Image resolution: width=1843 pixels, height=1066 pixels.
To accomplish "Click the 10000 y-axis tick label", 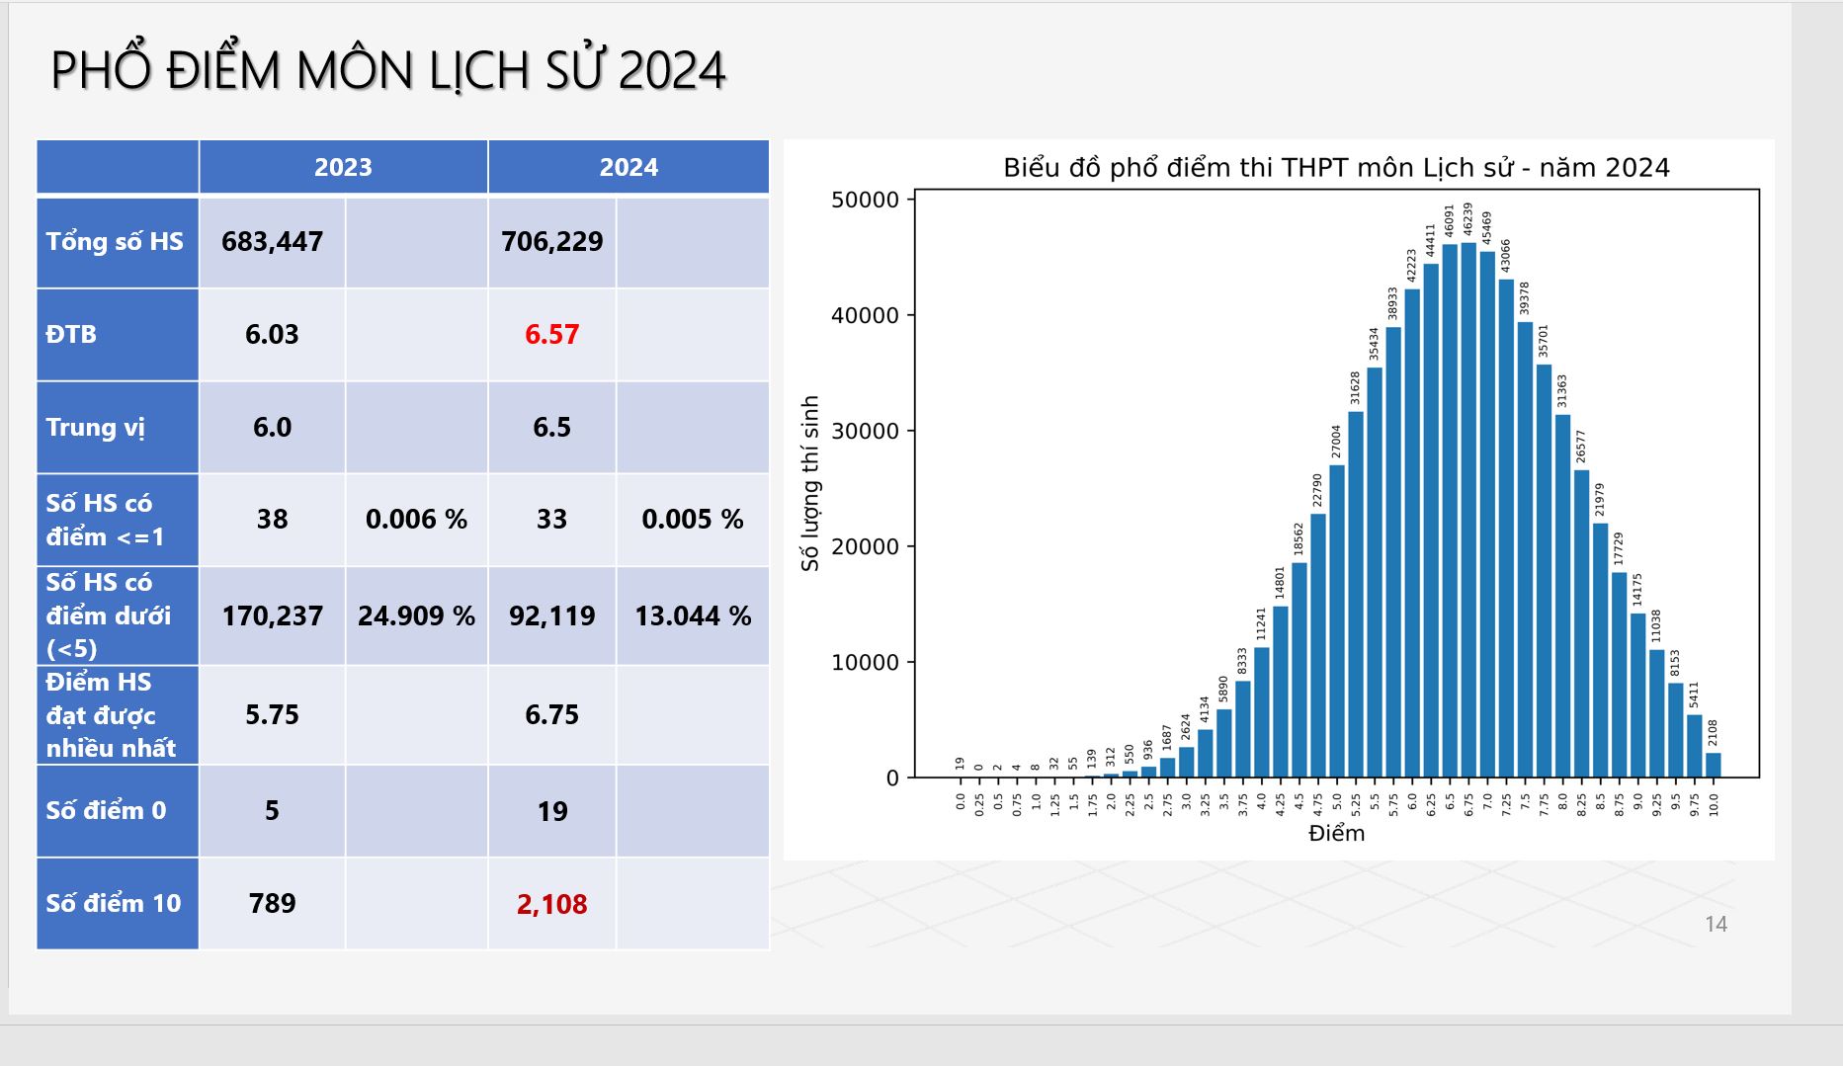I will 865,663.
